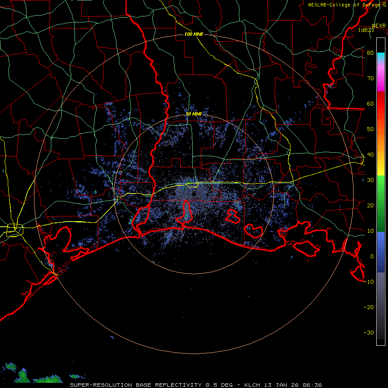The height and width of the screenshot is (388, 388).
Task: Click the 70 value on the dBZ scale
Action: point(370,78)
